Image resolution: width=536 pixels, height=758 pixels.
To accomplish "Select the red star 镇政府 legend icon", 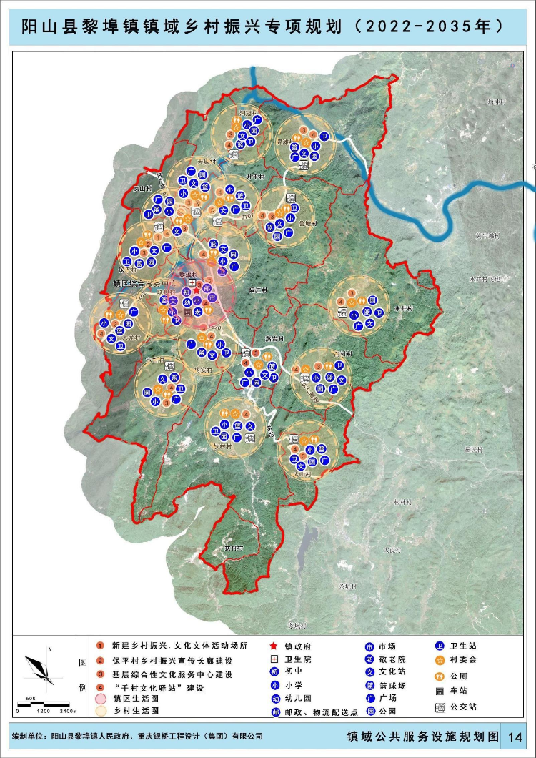I will pyautogui.click(x=274, y=646).
